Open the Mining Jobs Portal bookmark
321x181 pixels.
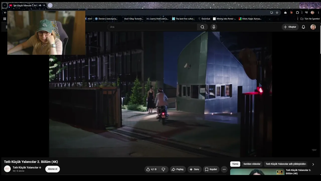[x=224, y=19]
